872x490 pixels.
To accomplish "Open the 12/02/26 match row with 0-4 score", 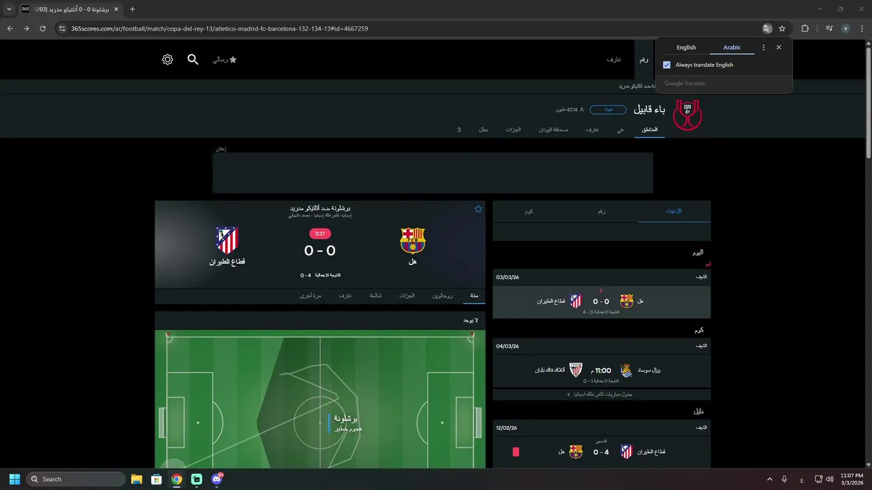I will [x=602, y=451].
